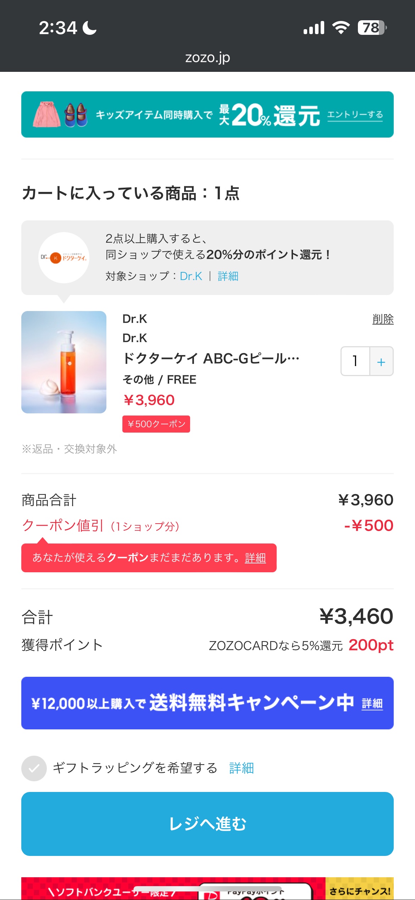Tap the quantity field showing 1
Image resolution: width=415 pixels, height=900 pixels.
click(355, 361)
